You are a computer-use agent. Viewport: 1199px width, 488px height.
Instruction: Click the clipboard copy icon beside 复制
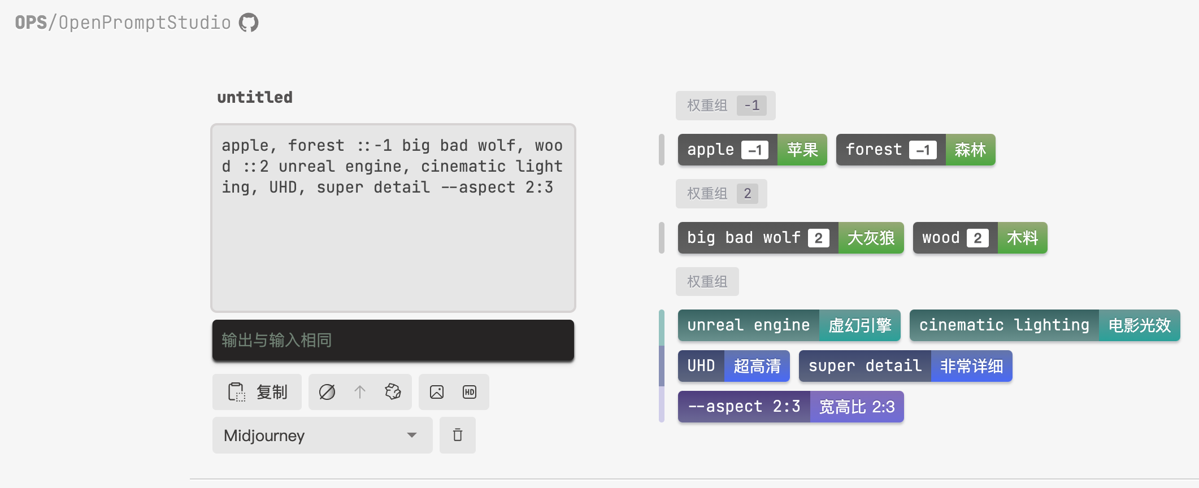[236, 391]
